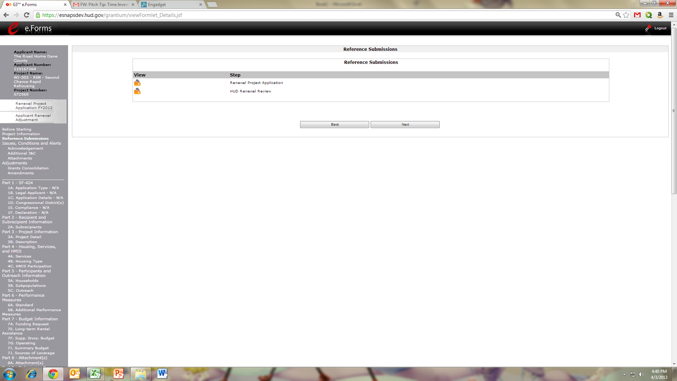Reload the page with refresh icon
677x381 pixels.
tap(26, 15)
